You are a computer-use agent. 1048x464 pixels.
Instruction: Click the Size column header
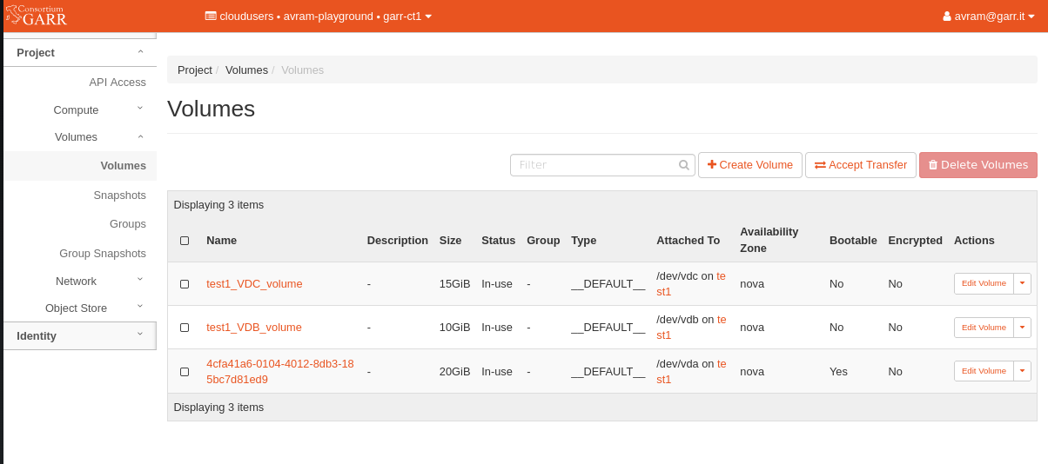[x=450, y=241]
